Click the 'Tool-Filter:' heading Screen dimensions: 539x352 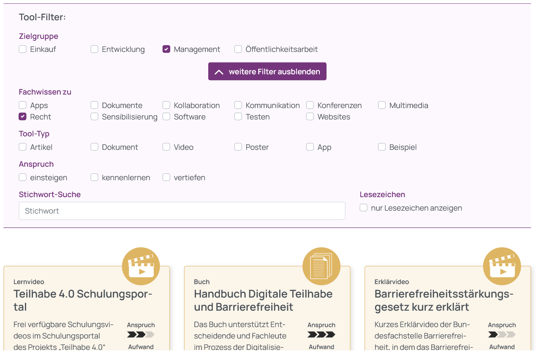coord(42,17)
